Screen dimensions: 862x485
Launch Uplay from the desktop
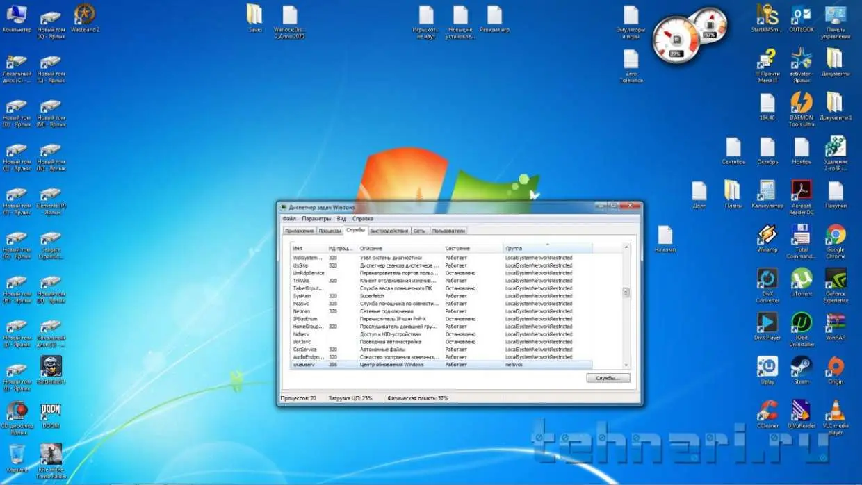coord(767,370)
